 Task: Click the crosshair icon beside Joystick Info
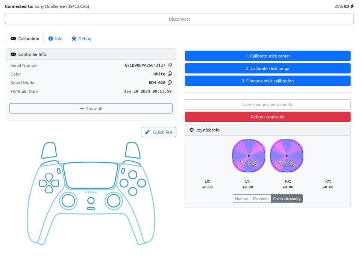(x=191, y=130)
